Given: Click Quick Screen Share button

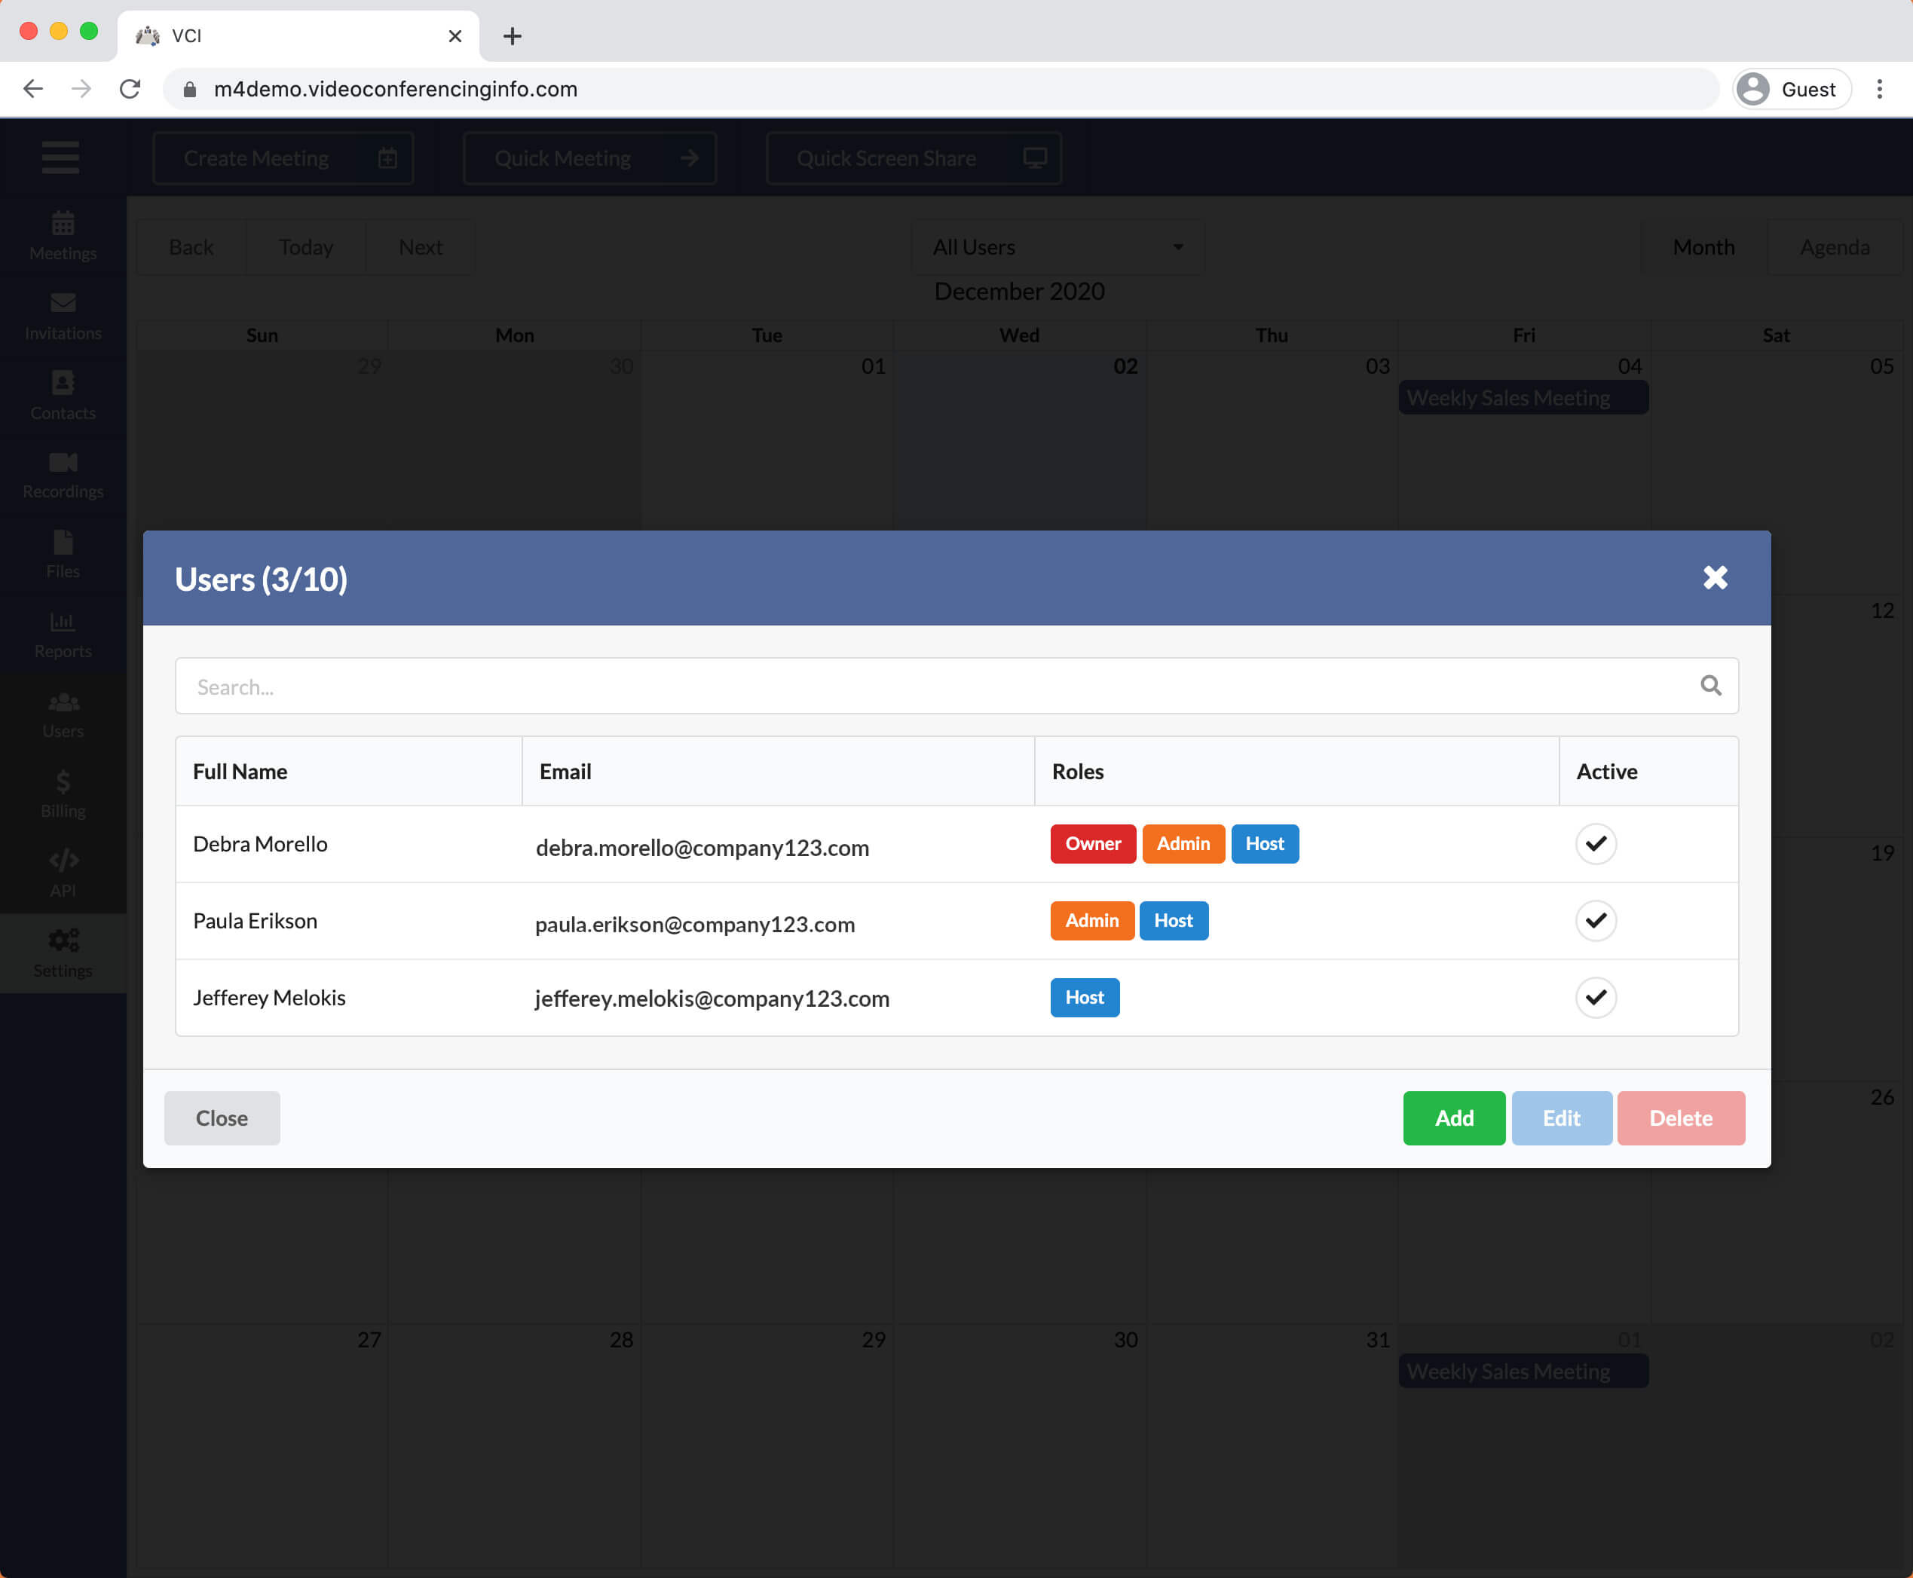Looking at the screenshot, I should tap(913, 158).
